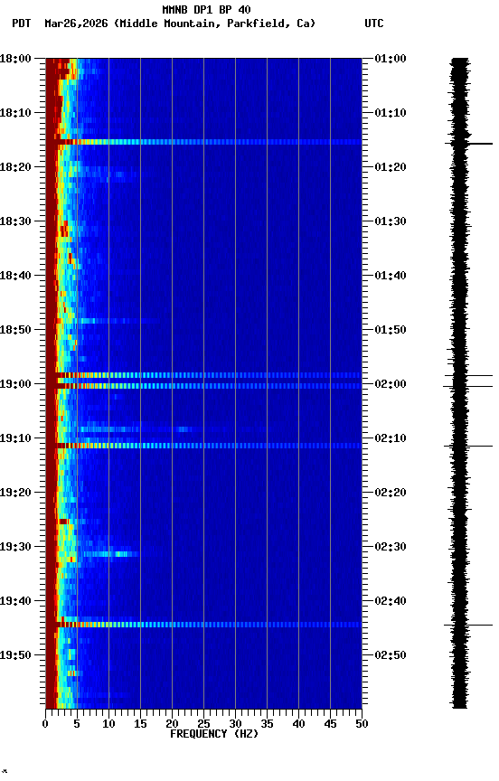Click the 10 Hz frequency axis label
Viewport: 499px width, 781px height.
point(108,724)
